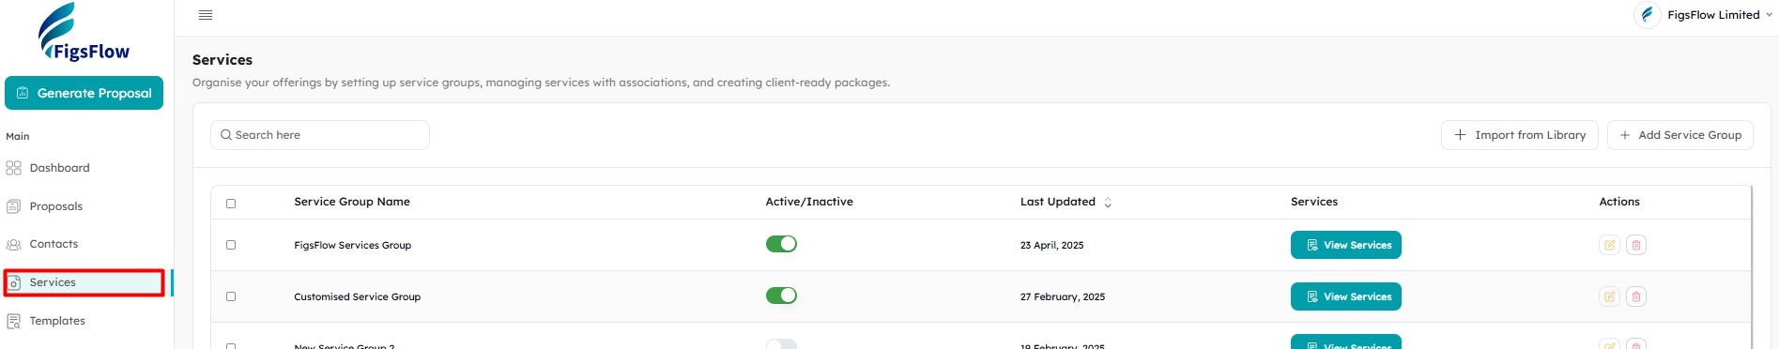Tick checkbox for FigsFlow Services Group

(x=231, y=245)
